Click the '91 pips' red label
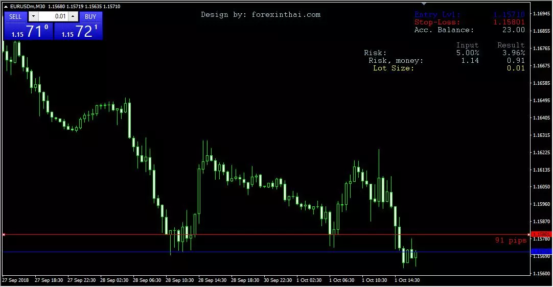The height and width of the screenshot is (287, 553). coord(511,241)
